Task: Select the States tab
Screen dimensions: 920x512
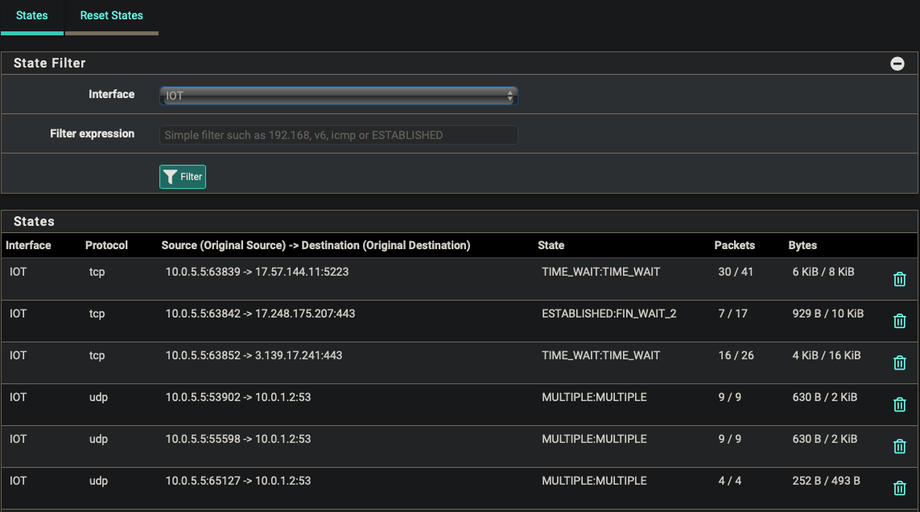Action: [32, 15]
